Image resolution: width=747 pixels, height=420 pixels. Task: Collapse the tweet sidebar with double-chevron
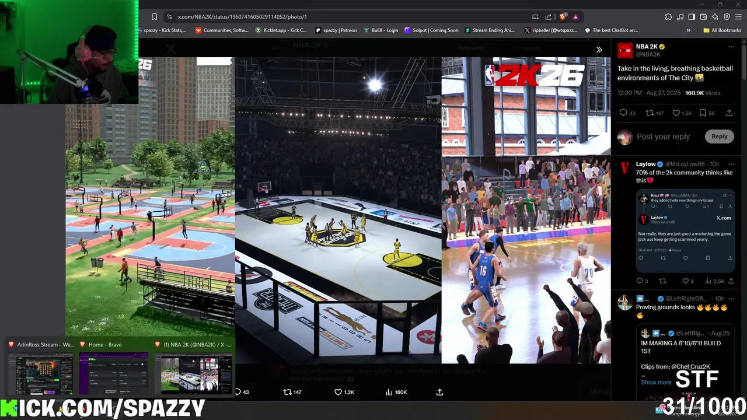pos(599,50)
